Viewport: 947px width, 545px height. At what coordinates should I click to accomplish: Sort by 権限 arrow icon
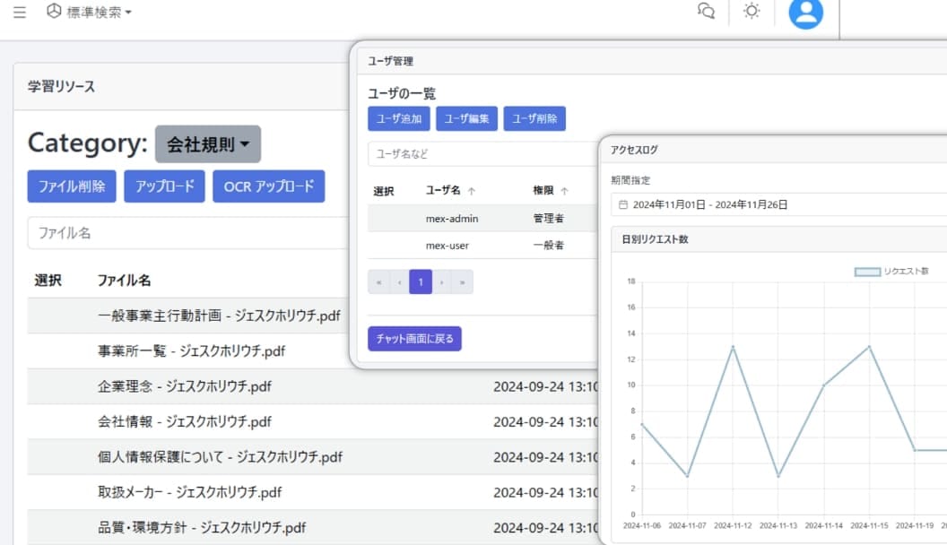[x=564, y=191]
